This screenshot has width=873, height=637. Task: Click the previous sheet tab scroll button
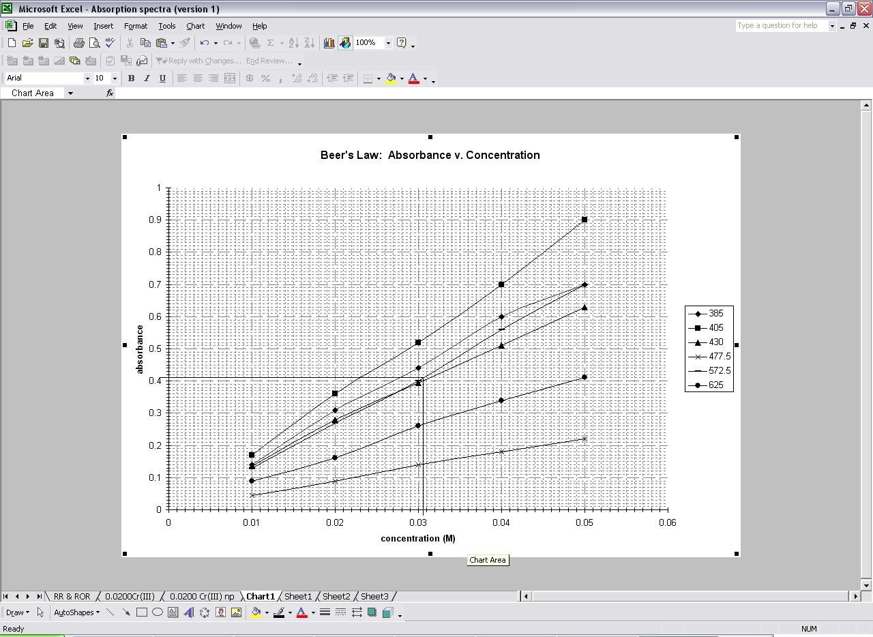[x=17, y=596]
